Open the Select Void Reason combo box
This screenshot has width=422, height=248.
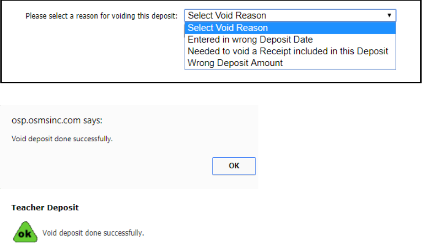(x=290, y=16)
